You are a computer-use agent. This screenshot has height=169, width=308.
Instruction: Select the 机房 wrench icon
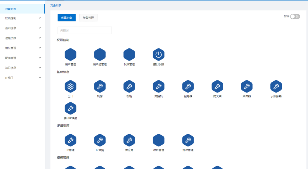[x=100, y=86]
